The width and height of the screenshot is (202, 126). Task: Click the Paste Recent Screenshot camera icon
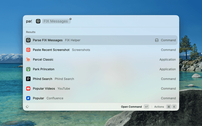(x=28, y=50)
